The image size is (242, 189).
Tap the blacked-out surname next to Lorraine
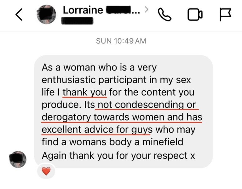tap(118, 10)
